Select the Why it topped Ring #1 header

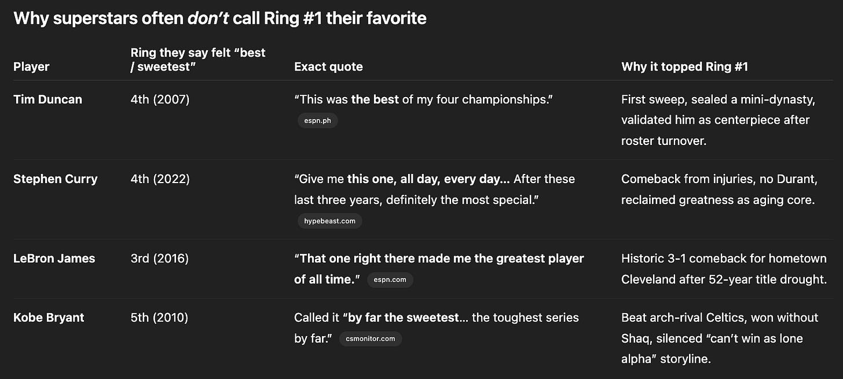(x=684, y=66)
